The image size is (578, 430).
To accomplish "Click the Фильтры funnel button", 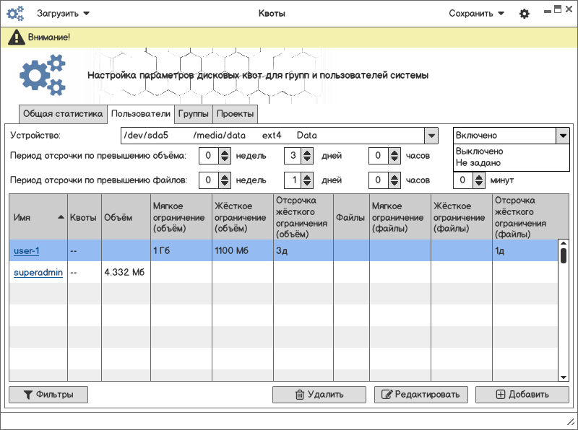I will point(48,395).
